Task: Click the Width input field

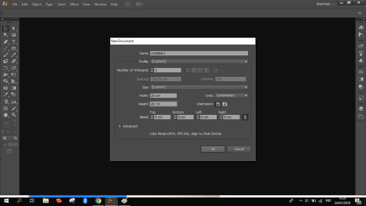Action: click(163, 96)
